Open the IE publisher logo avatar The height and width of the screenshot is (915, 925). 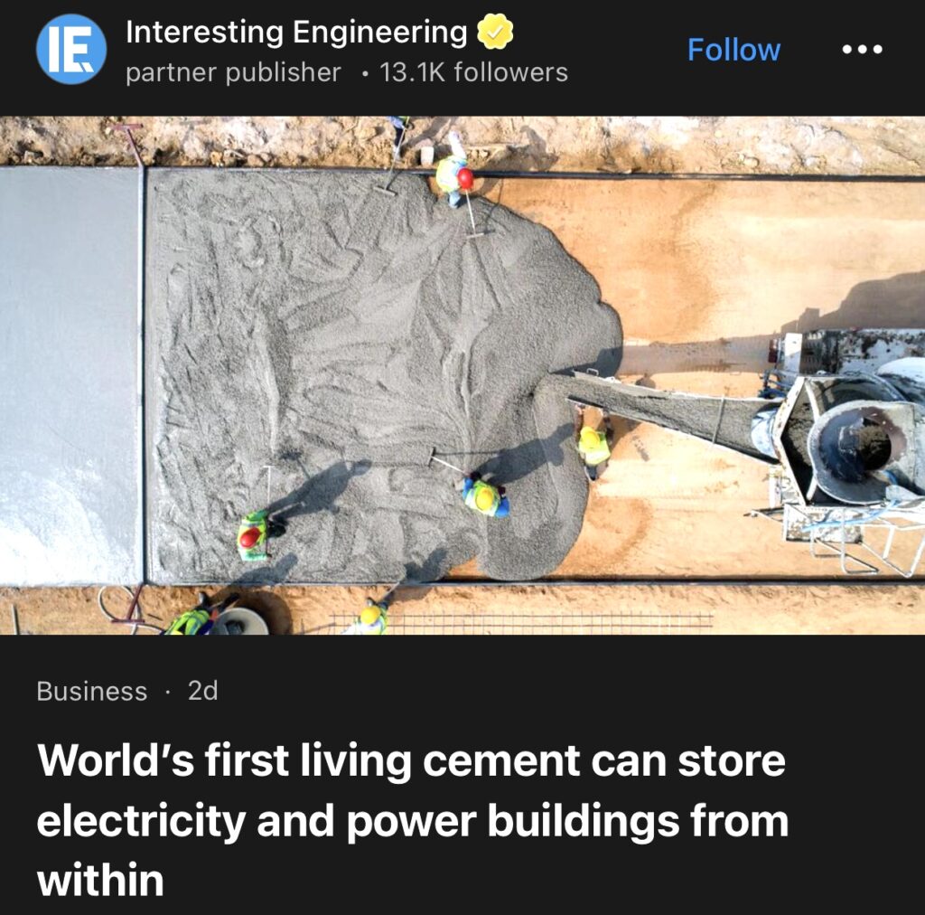[x=71, y=49]
